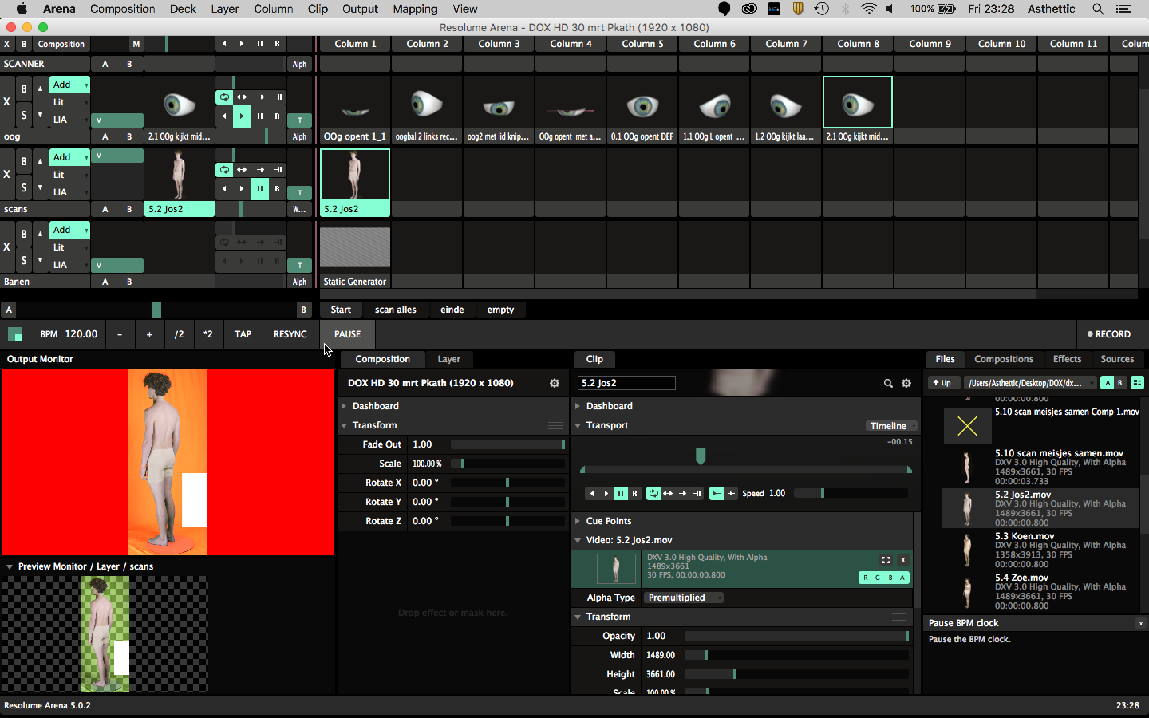Click the macOS Spotlight search icon
1149x718 pixels.
1097,9
